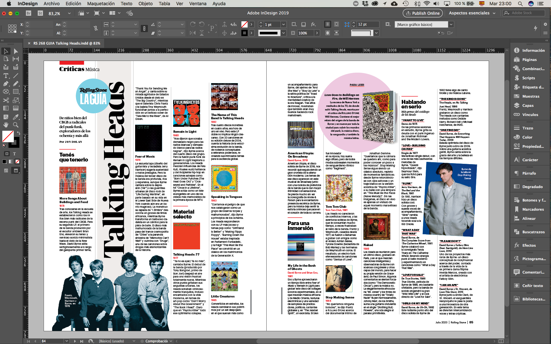Click the rotate 90° clockwise icon
The image size is (551, 344).
coord(193,25)
